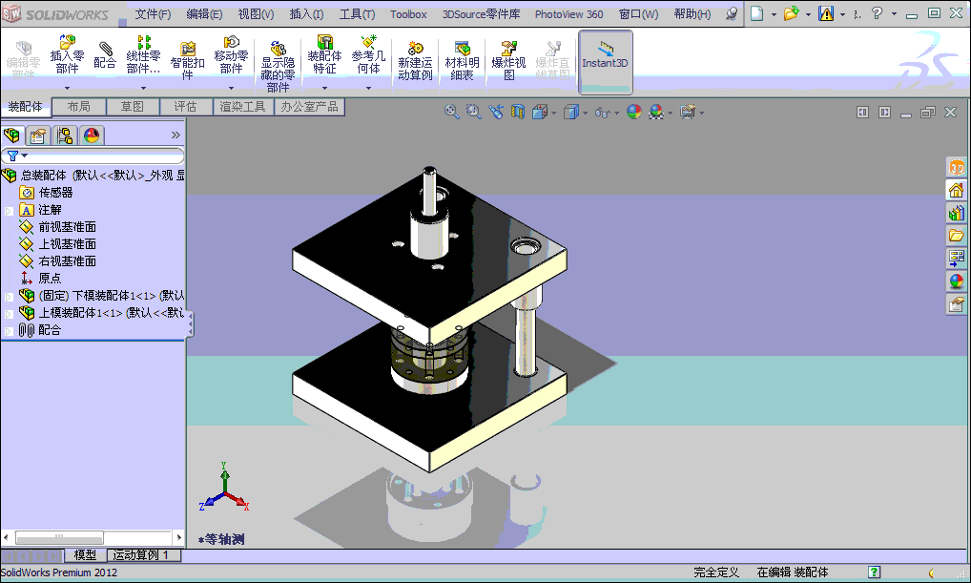Switch to 运动算例 1 bottom tab
The width and height of the screenshot is (971, 583).
[144, 555]
